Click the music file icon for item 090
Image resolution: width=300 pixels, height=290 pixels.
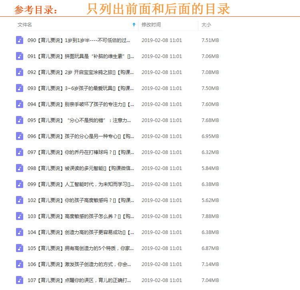(x=20, y=40)
